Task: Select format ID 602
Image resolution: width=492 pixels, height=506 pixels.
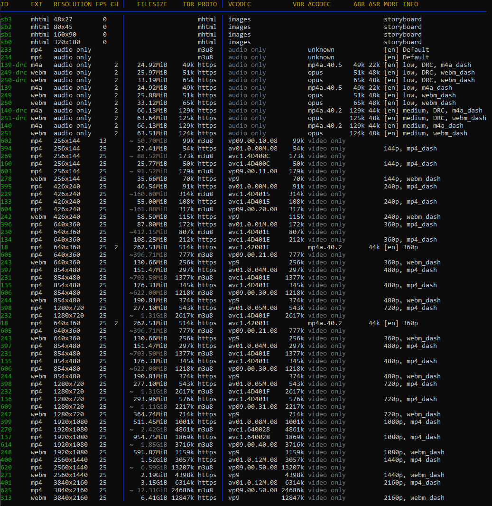Action: pyautogui.click(x=6, y=141)
